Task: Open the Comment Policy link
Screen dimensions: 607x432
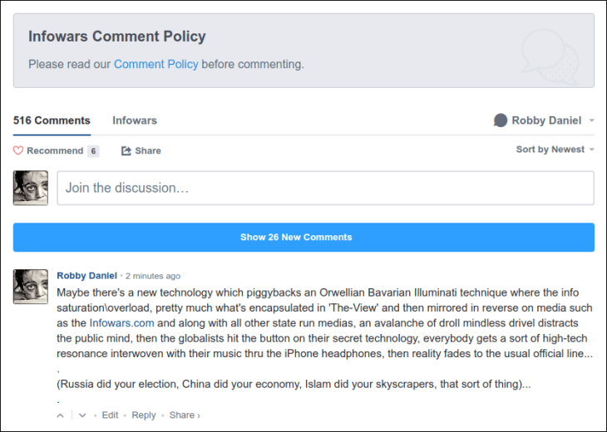Action: (155, 64)
